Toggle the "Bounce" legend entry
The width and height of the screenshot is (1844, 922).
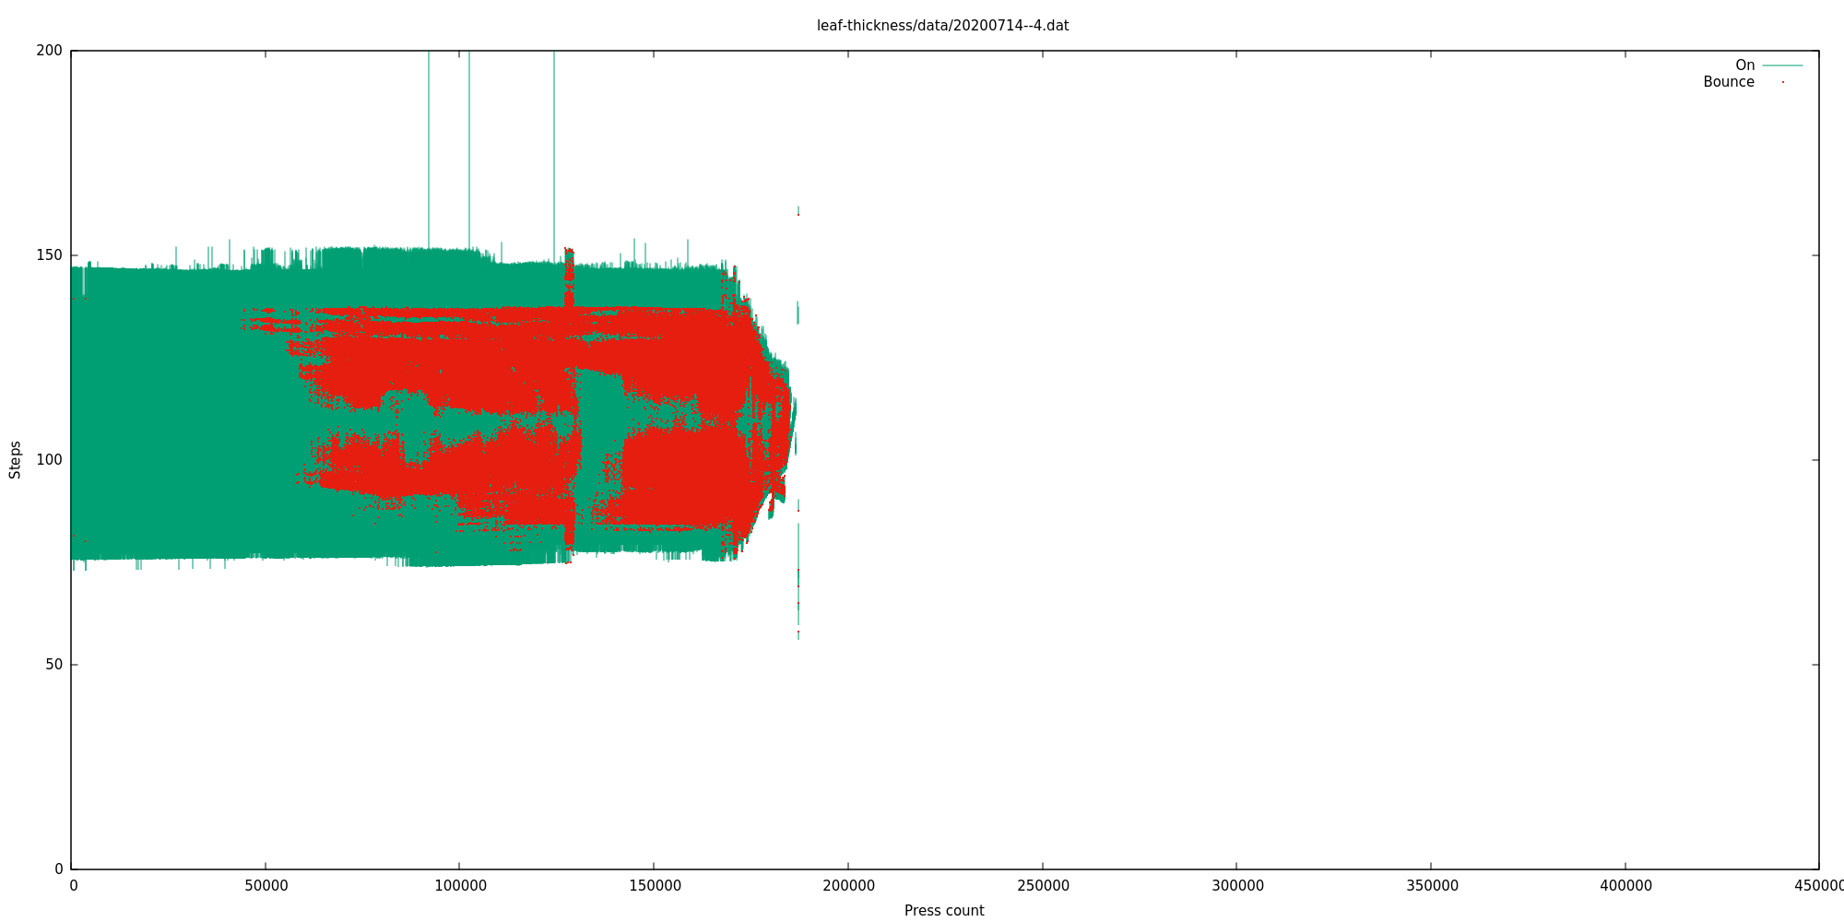pyautogui.click(x=1728, y=82)
